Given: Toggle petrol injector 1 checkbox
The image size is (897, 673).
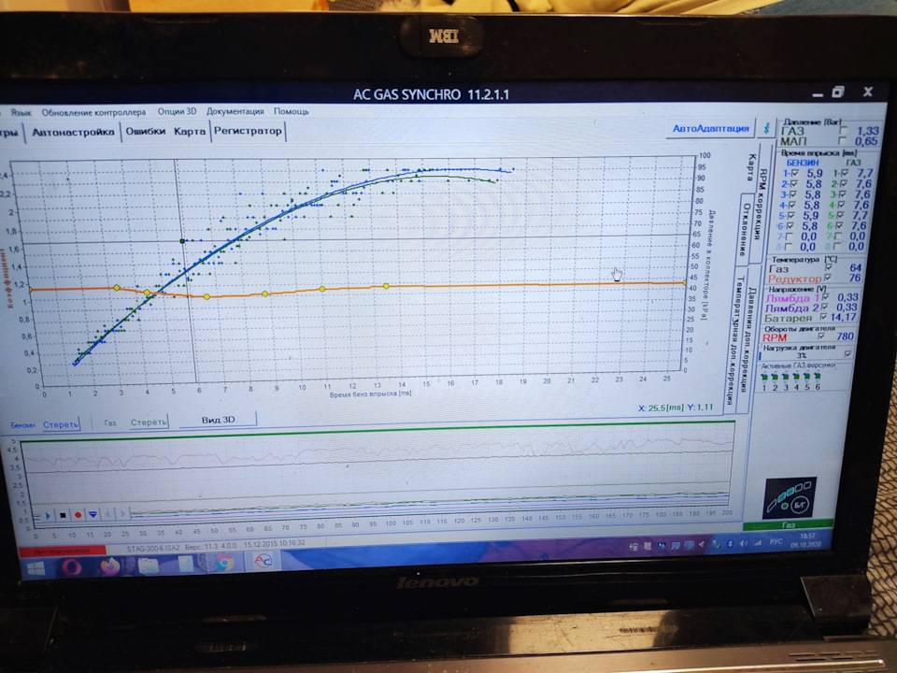Looking at the screenshot, I should (795, 173).
